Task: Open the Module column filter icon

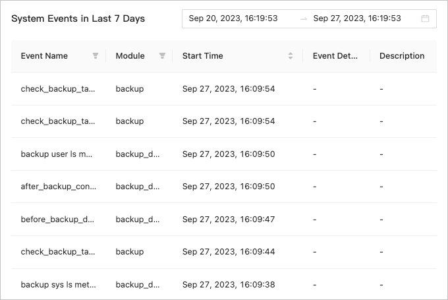Action: pyautogui.click(x=162, y=56)
